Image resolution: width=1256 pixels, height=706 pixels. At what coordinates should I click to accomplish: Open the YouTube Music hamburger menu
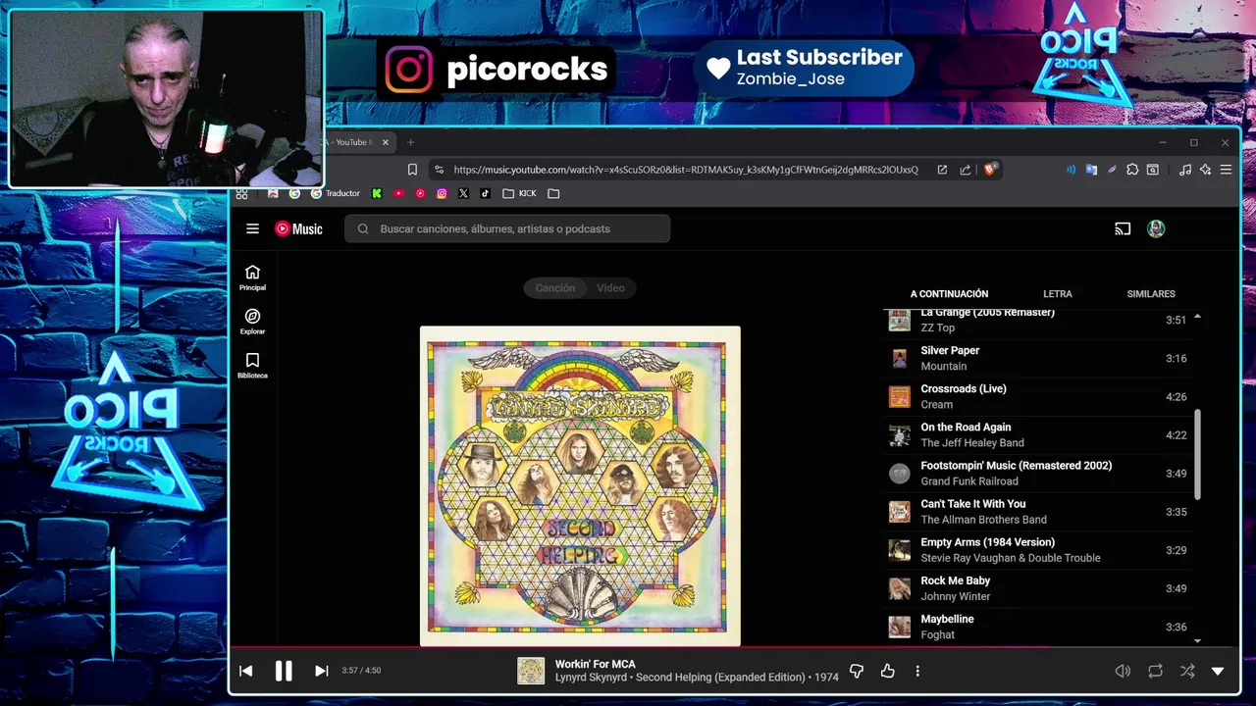pyautogui.click(x=252, y=228)
